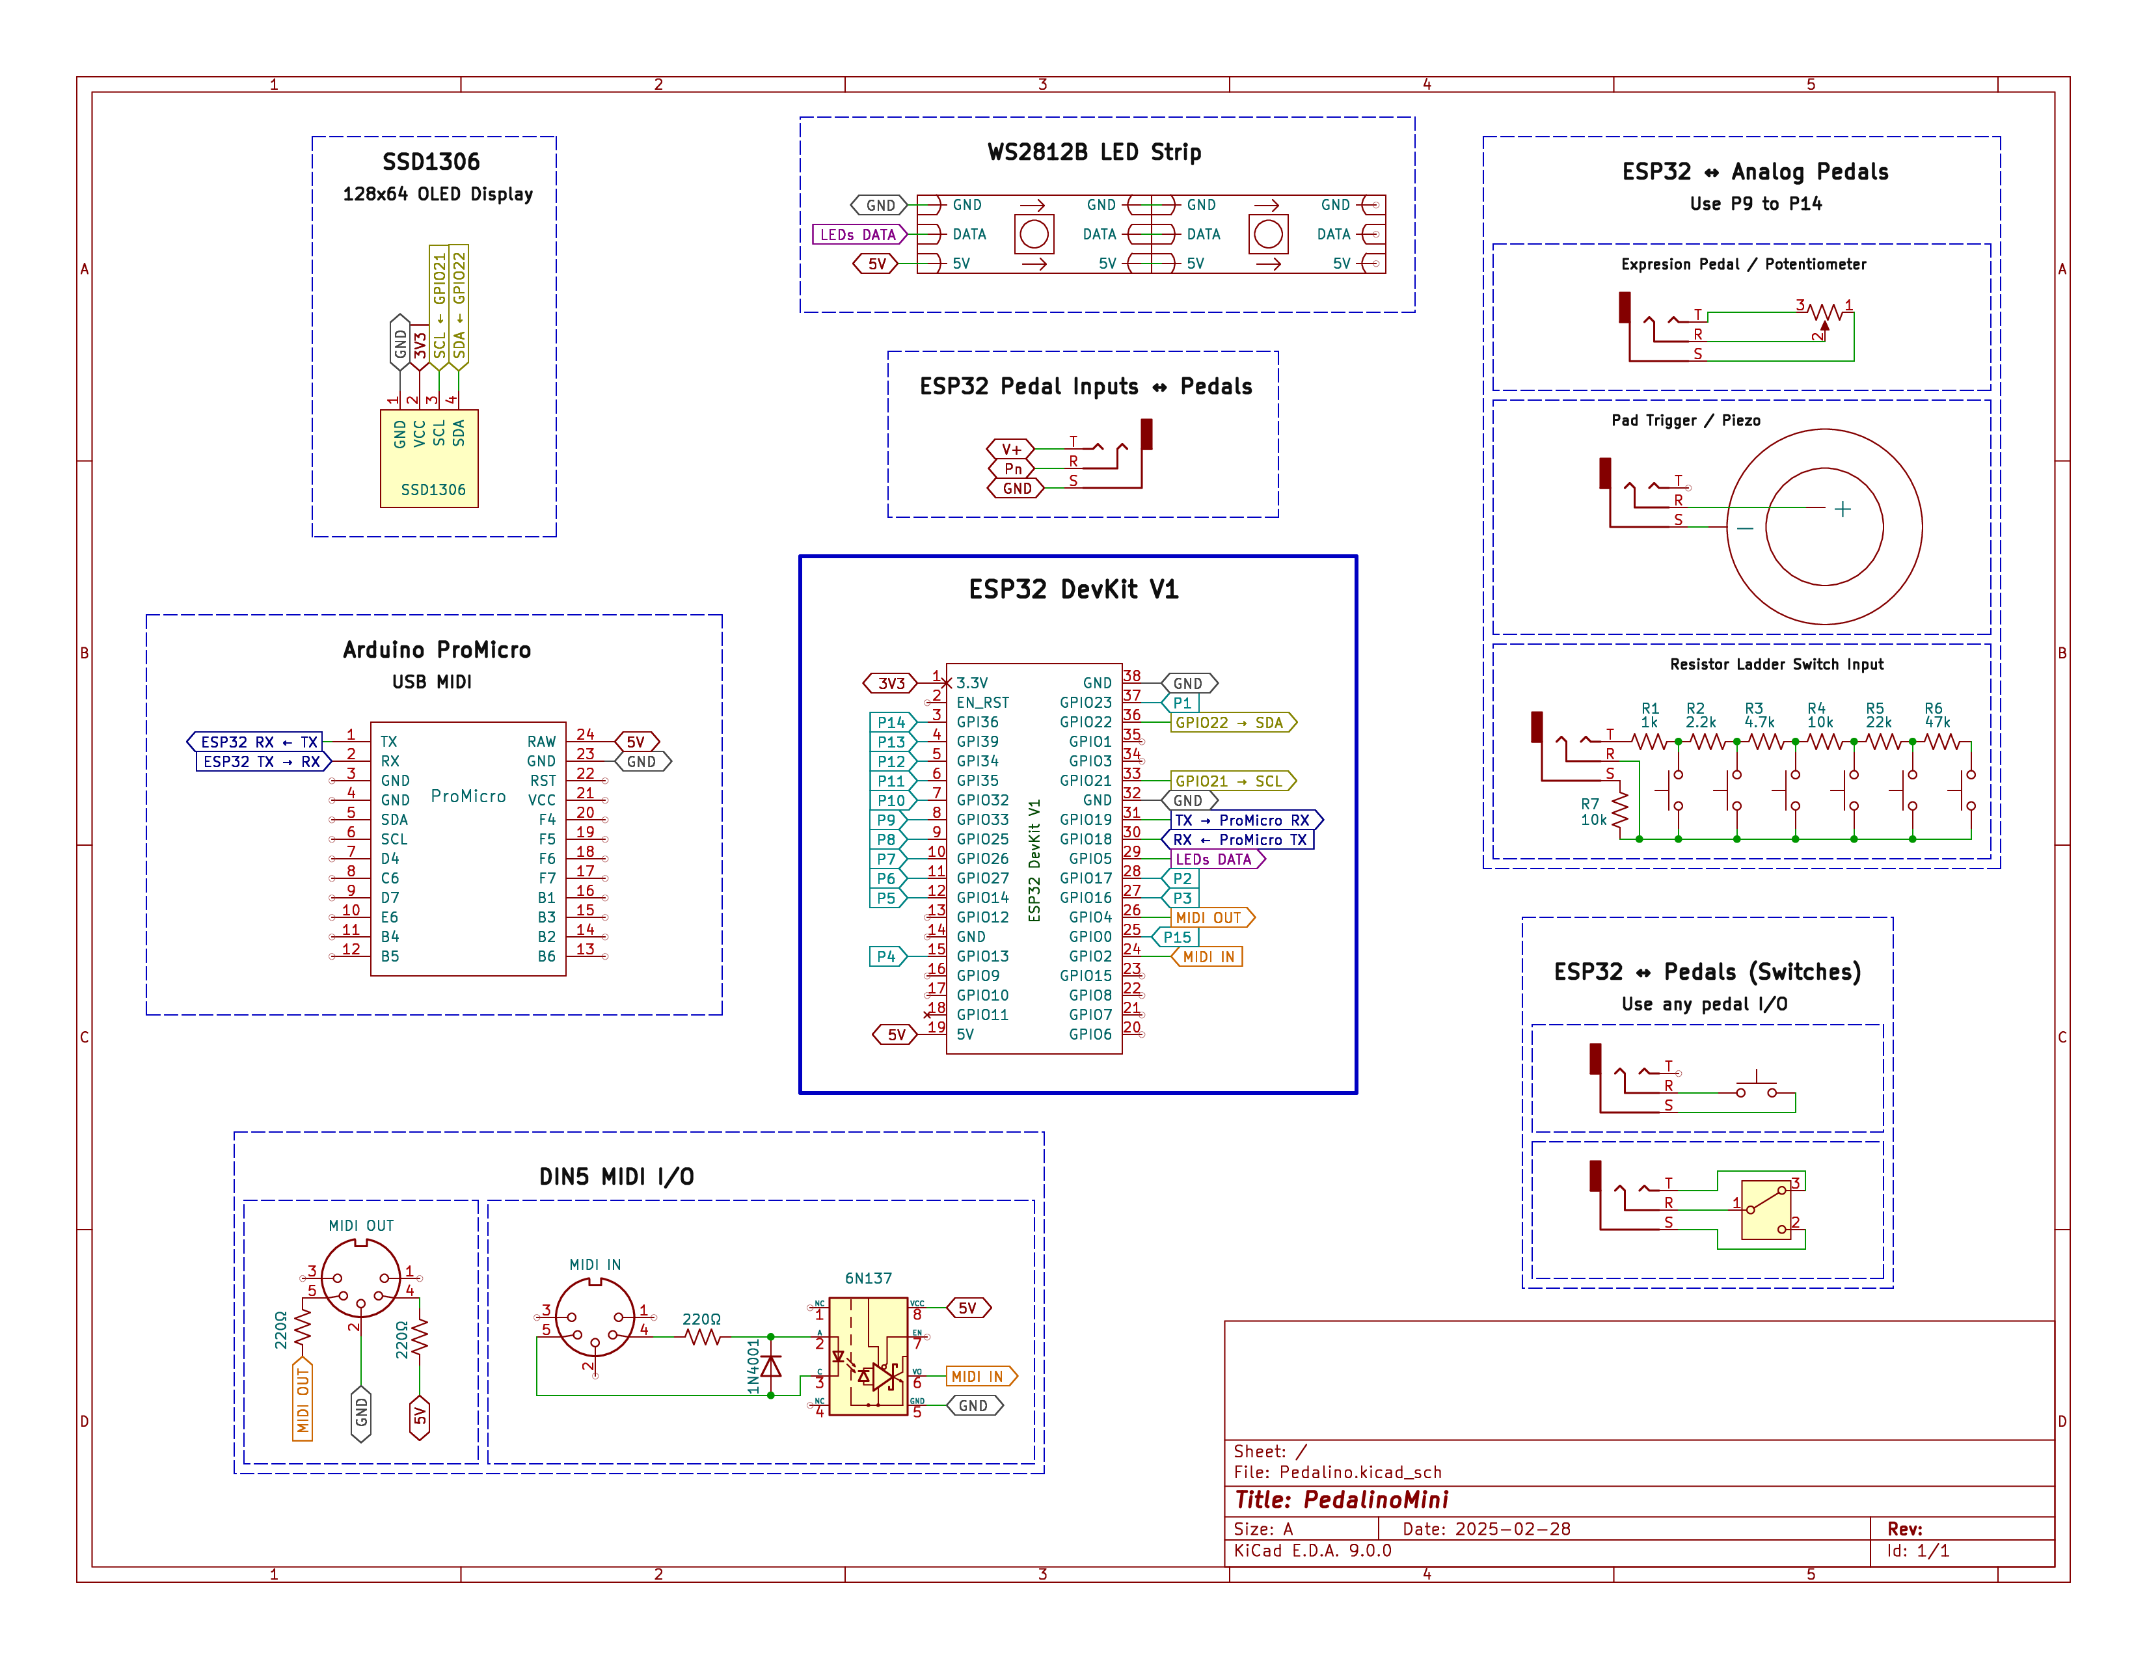This screenshot has height=1659, width=2147.
Task: Click the second LED symbol in WS2812B strip
Action: 1268,234
